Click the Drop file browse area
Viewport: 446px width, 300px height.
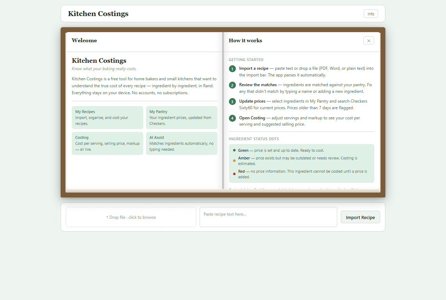[131, 217]
